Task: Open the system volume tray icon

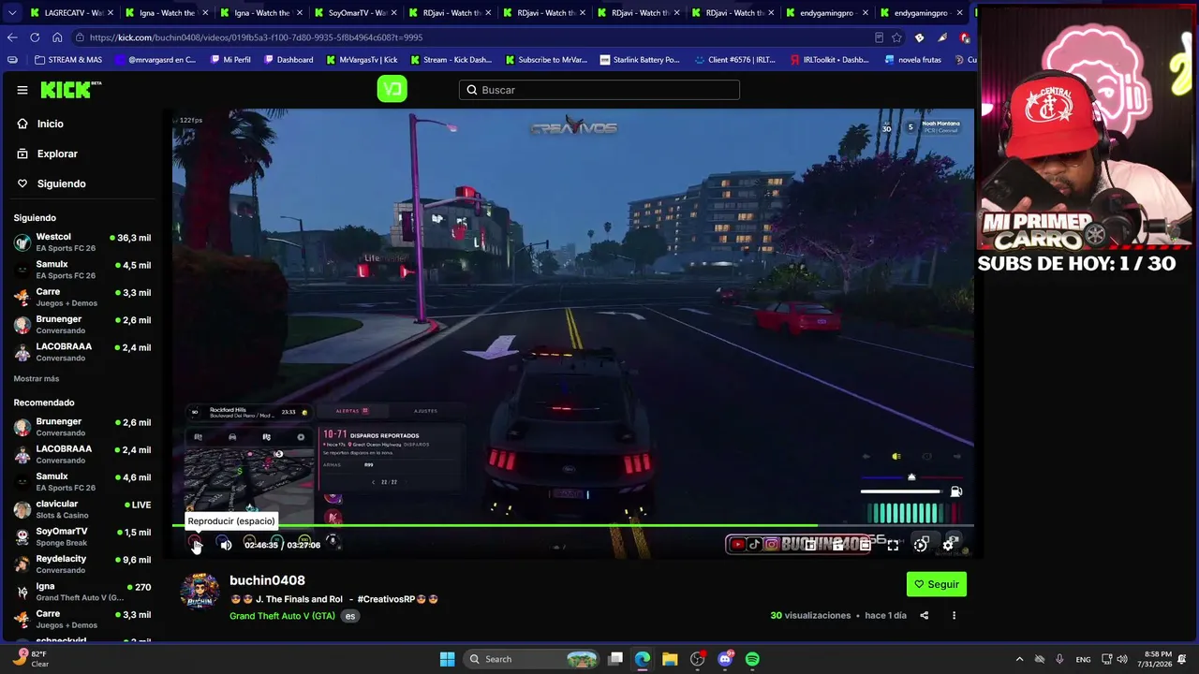Action: tap(1122, 659)
